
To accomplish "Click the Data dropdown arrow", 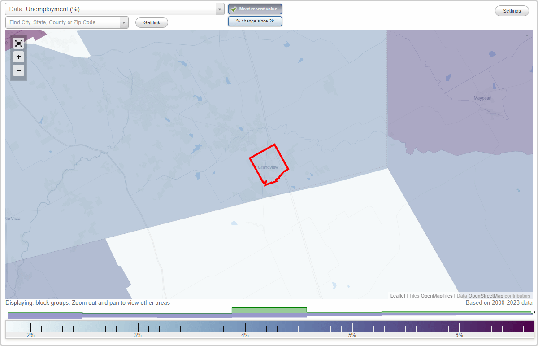I will point(219,9).
